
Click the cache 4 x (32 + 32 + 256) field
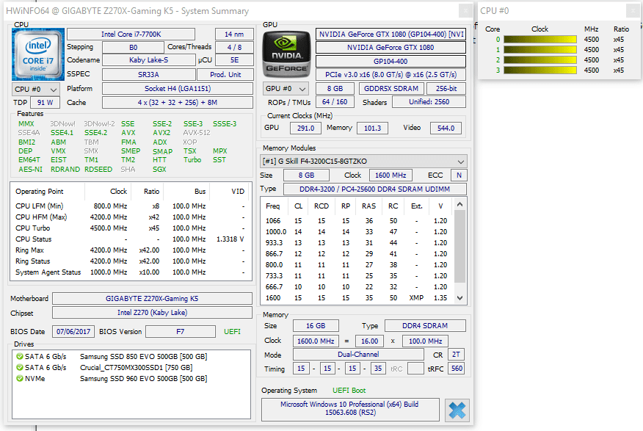178,103
